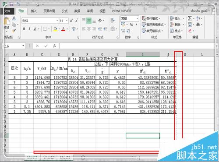Click the Cut scissors icon
This screenshot has height=162, width=219.
pyautogui.click(x=14, y=18)
